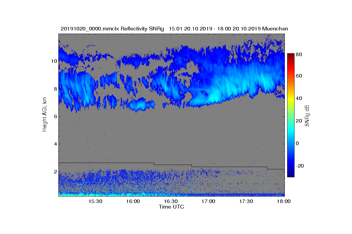This screenshot has width=352, height=234.
Task: Click the 15:30 time tick label
Action: pos(95,202)
